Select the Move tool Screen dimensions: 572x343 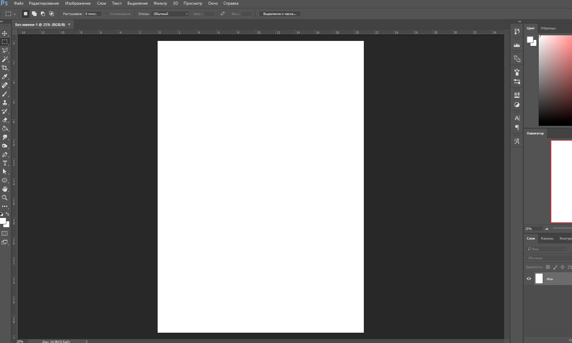5,33
